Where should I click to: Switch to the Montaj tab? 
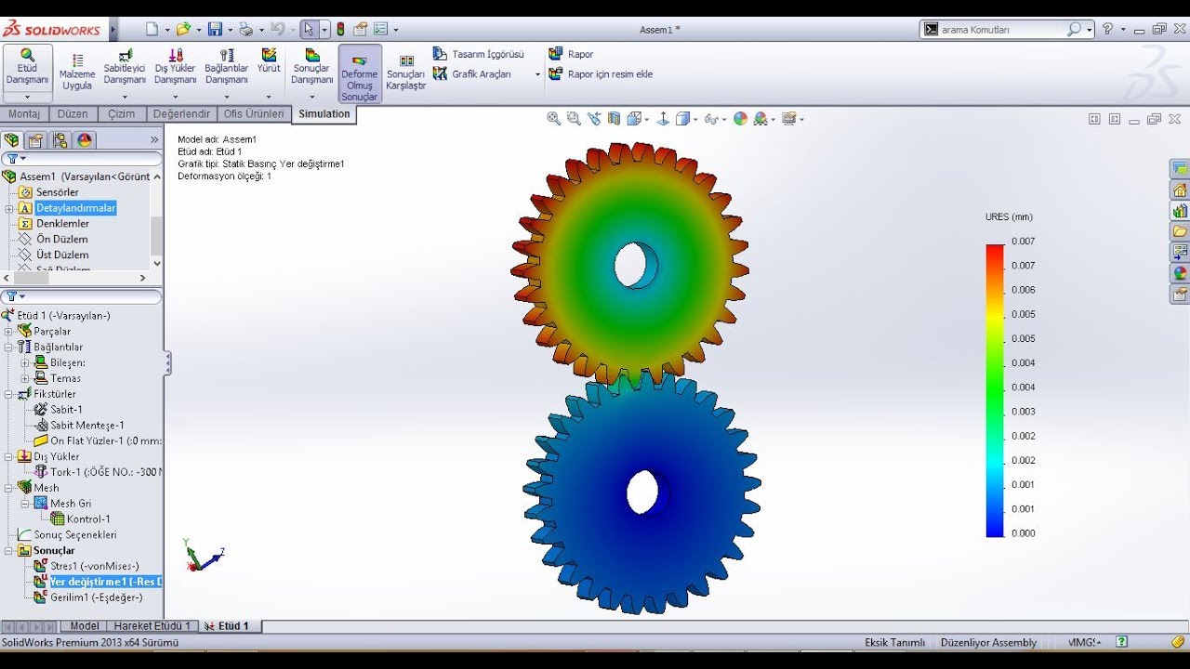24,114
